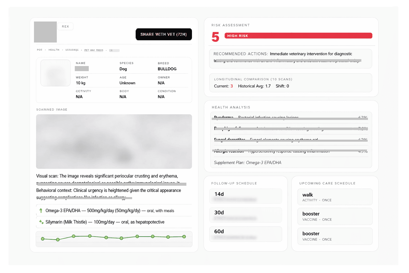409x273 pixels.
Task: Select the REX name tag
Action: pos(65,26)
